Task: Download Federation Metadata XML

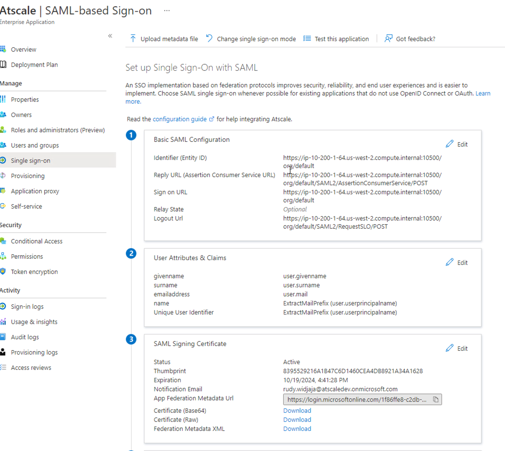Action: tap(297, 429)
